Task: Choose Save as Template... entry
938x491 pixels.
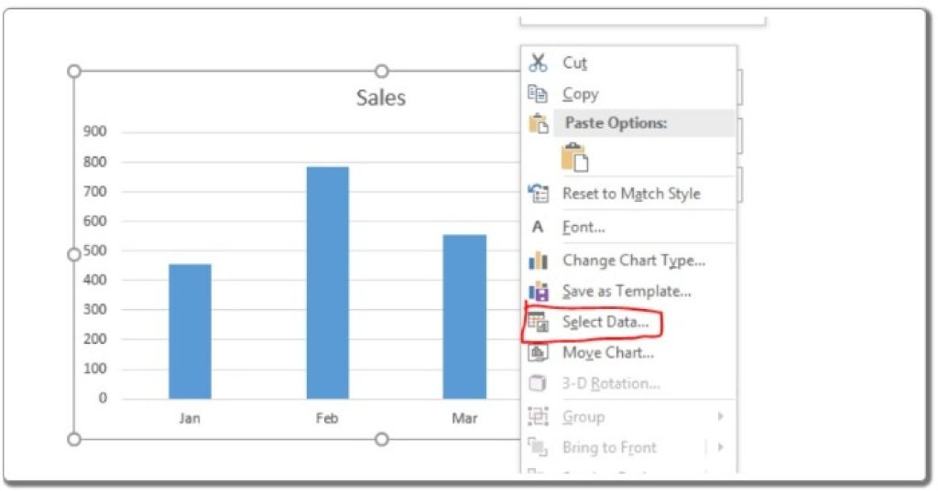Action: 627,292
